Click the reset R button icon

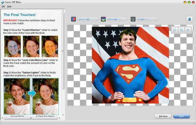pos(189,19)
